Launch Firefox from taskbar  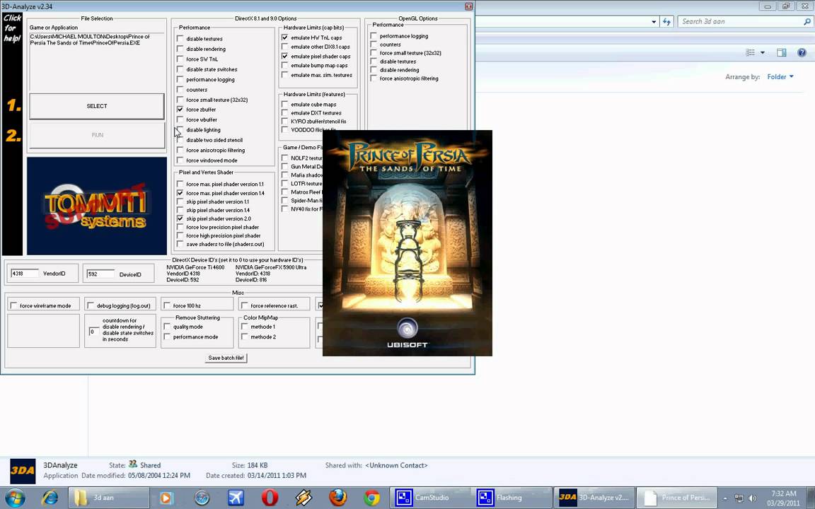(x=338, y=498)
